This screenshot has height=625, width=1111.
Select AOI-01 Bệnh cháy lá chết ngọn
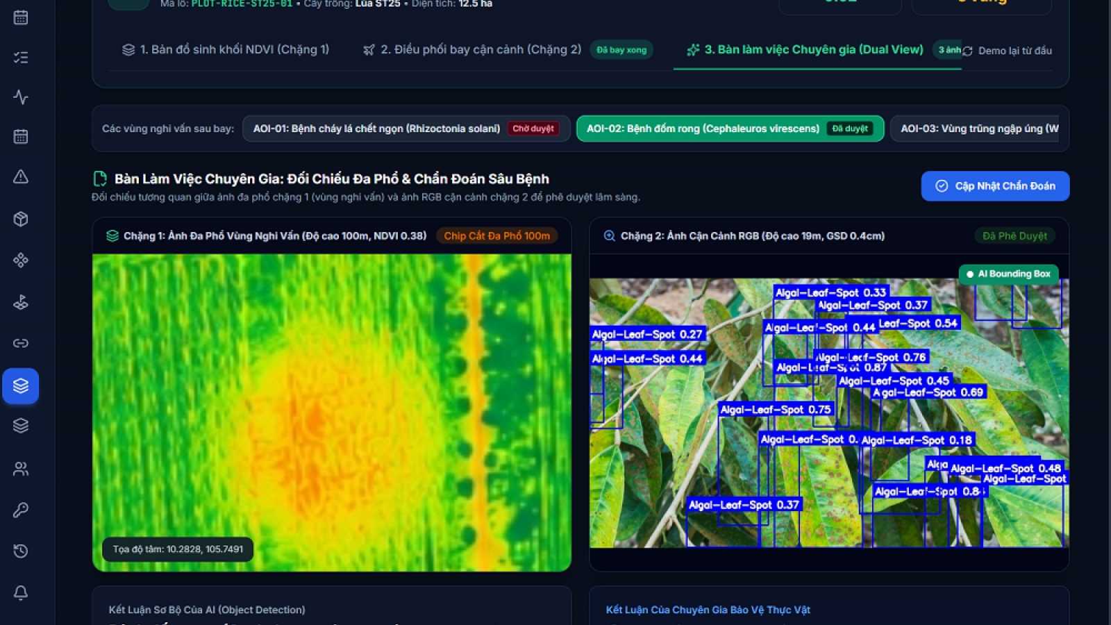click(x=406, y=128)
